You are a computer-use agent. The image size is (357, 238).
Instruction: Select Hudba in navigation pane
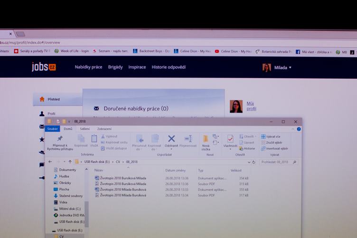61,176
